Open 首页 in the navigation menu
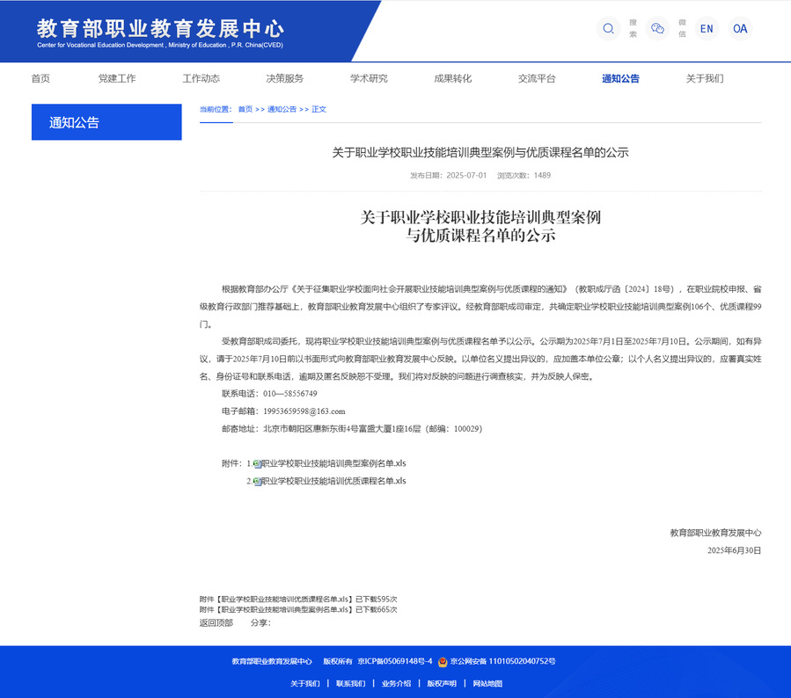The width and height of the screenshot is (791, 698). 40,78
